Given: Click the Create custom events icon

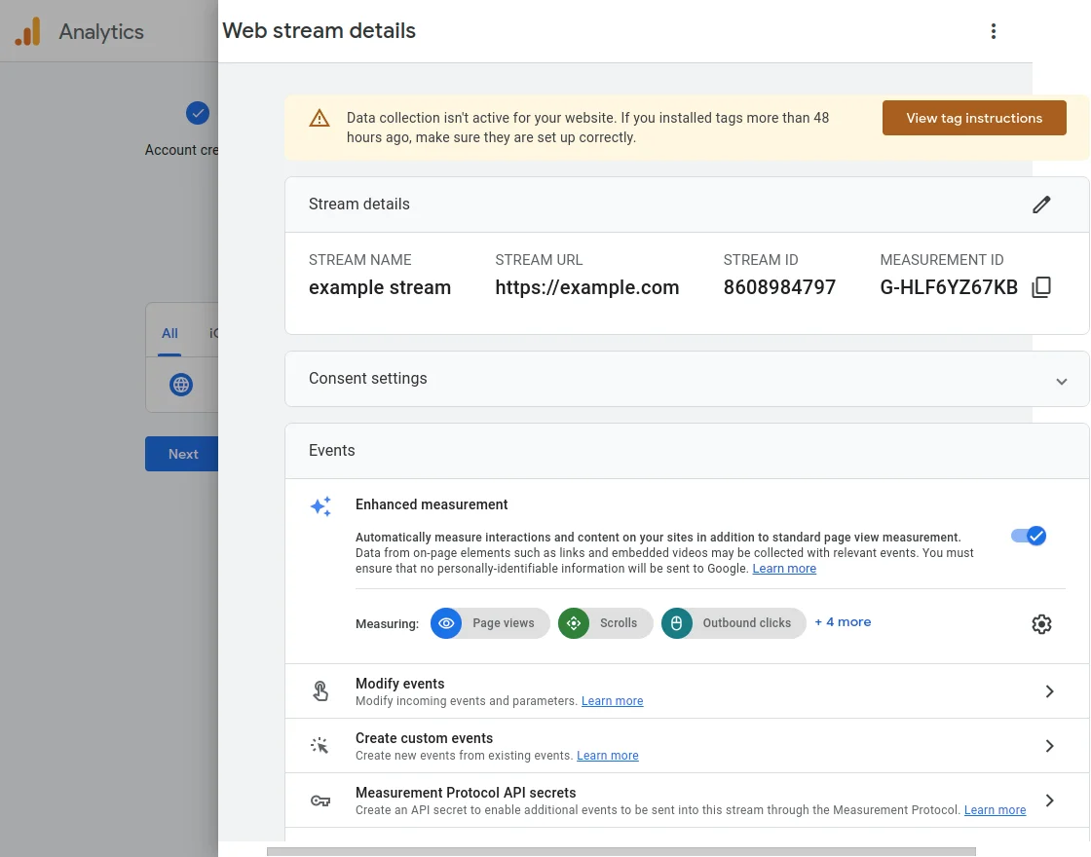Looking at the screenshot, I should 320,745.
